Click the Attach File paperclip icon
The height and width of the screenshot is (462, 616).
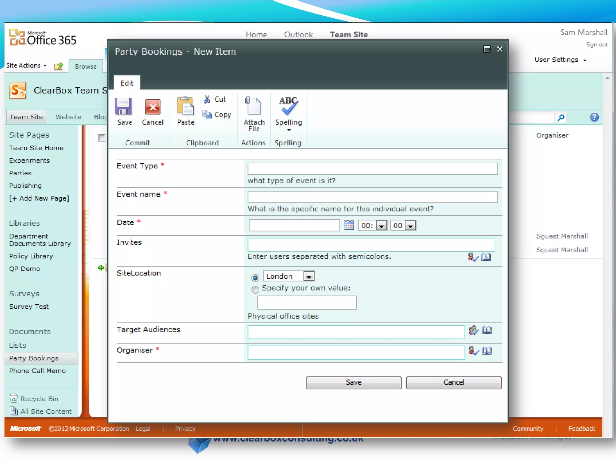coord(253,106)
